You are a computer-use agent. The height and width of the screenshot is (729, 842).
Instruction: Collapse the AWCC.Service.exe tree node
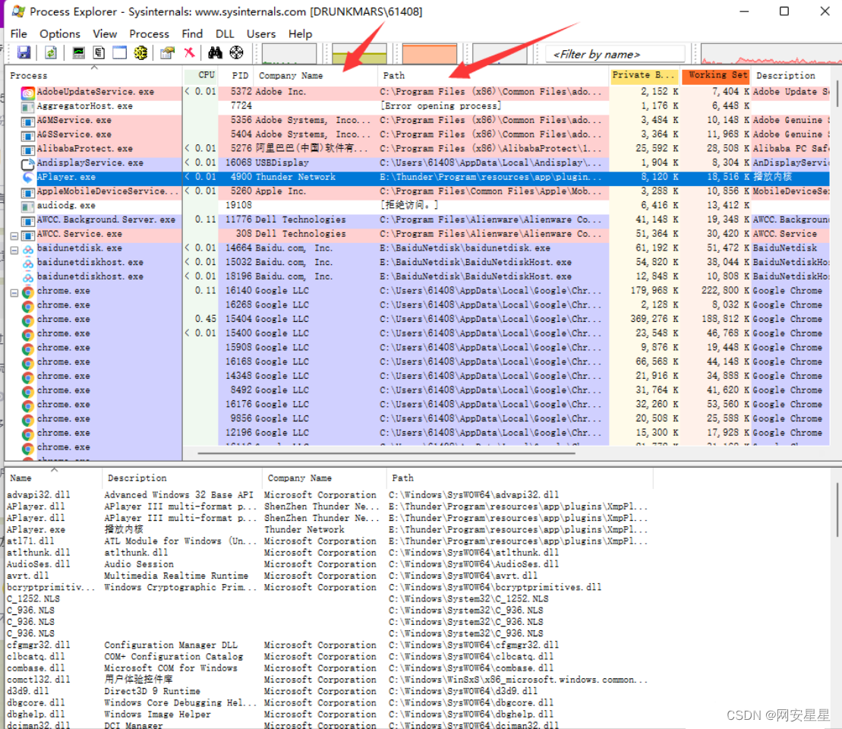14,236
